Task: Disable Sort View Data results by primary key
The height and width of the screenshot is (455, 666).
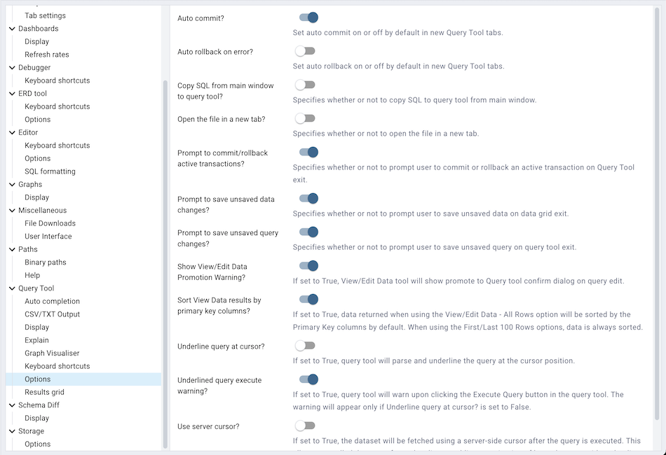Action: (x=306, y=299)
